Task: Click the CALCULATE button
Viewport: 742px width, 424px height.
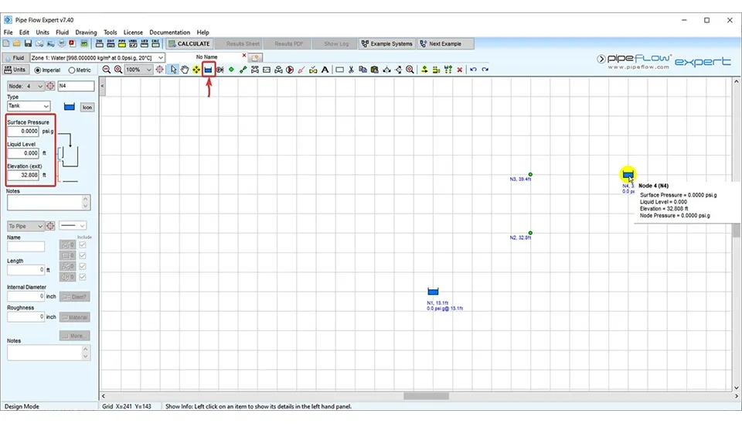Action: coord(189,44)
